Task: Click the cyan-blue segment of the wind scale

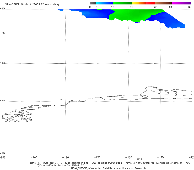Action: pos(105,3)
